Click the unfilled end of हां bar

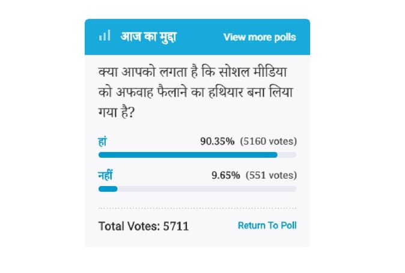click(x=287, y=155)
